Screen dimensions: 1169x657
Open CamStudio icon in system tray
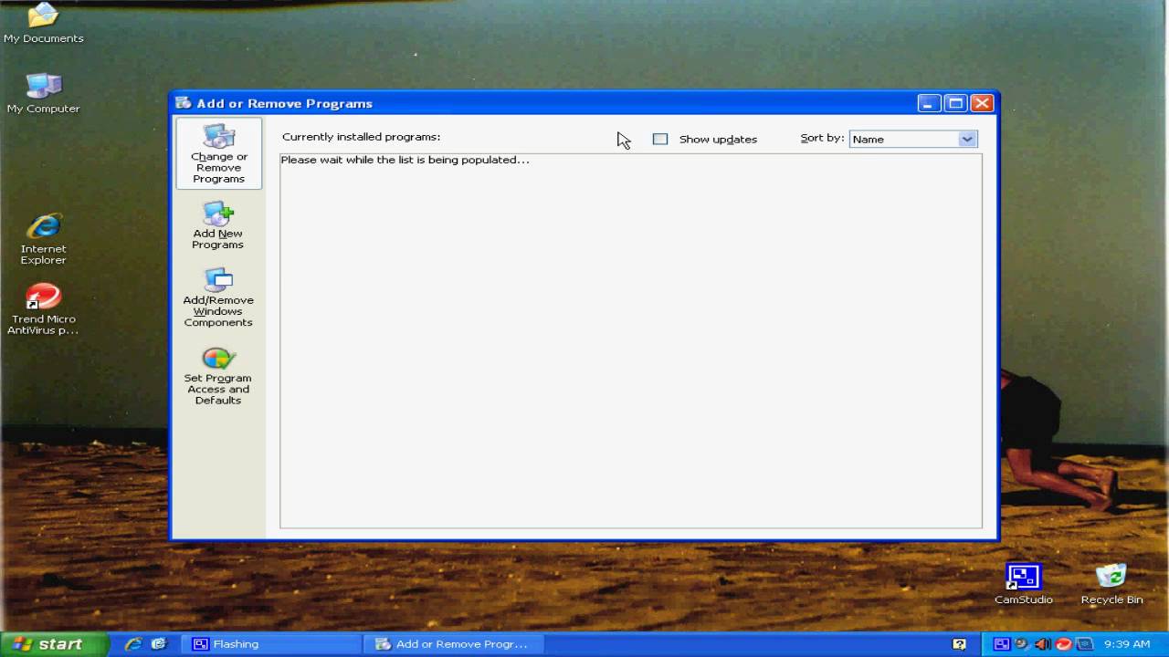[1002, 644]
